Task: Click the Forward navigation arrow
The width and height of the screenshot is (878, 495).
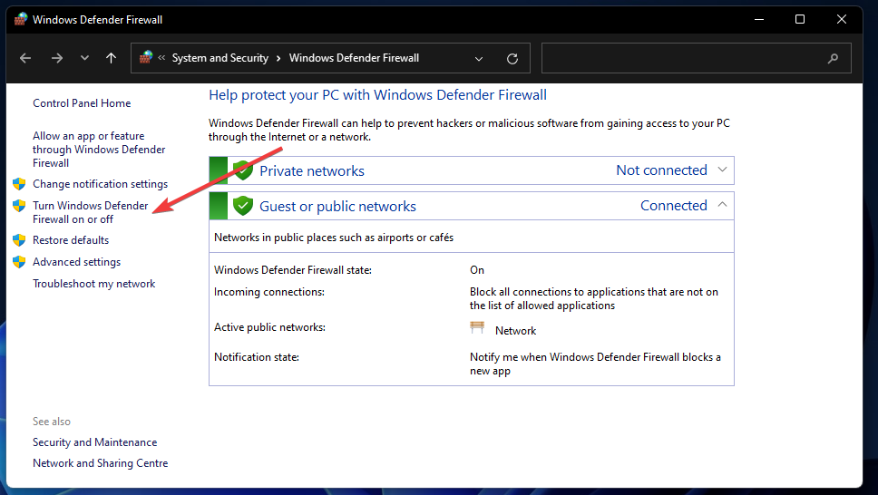Action: [x=56, y=58]
